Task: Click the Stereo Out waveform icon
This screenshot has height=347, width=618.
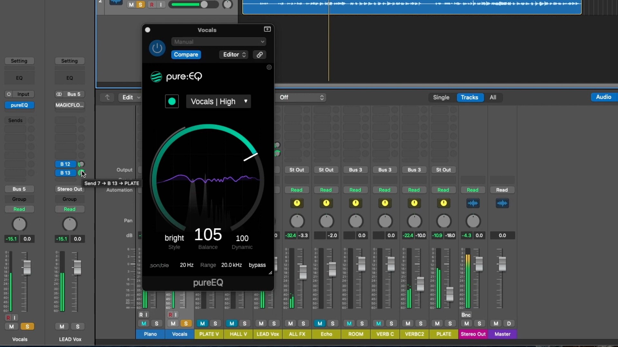Action: tap(473, 203)
